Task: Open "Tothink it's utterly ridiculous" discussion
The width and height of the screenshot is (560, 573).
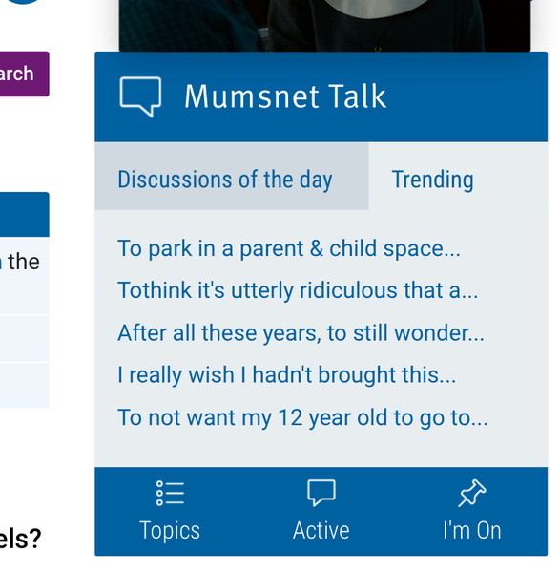Action: pos(298,291)
